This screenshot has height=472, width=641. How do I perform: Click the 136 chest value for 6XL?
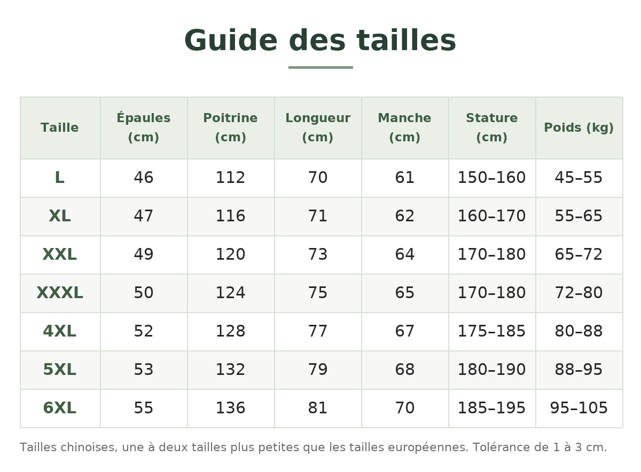231,409
